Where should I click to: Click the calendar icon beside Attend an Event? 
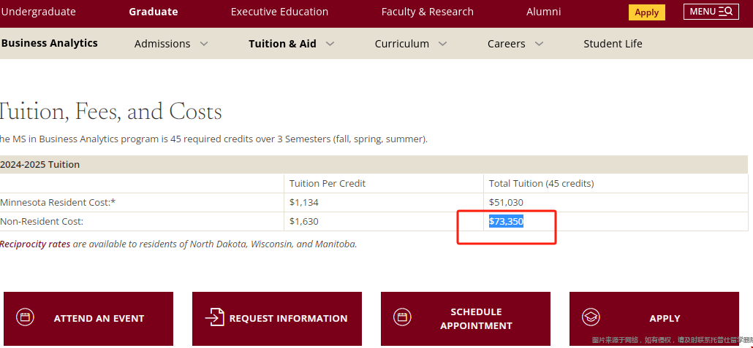tap(25, 317)
